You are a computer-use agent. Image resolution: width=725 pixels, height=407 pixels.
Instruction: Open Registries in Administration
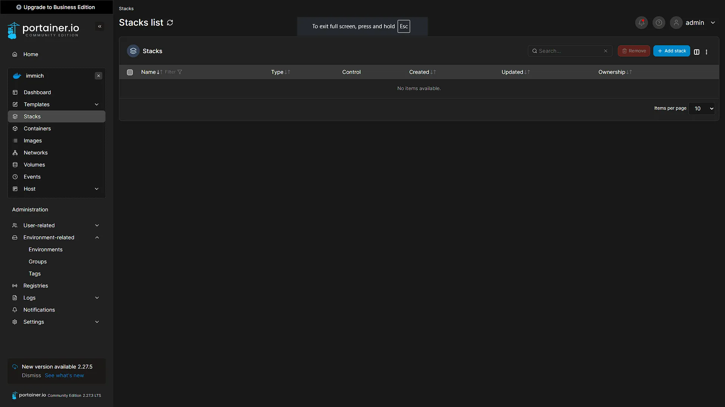(57, 286)
